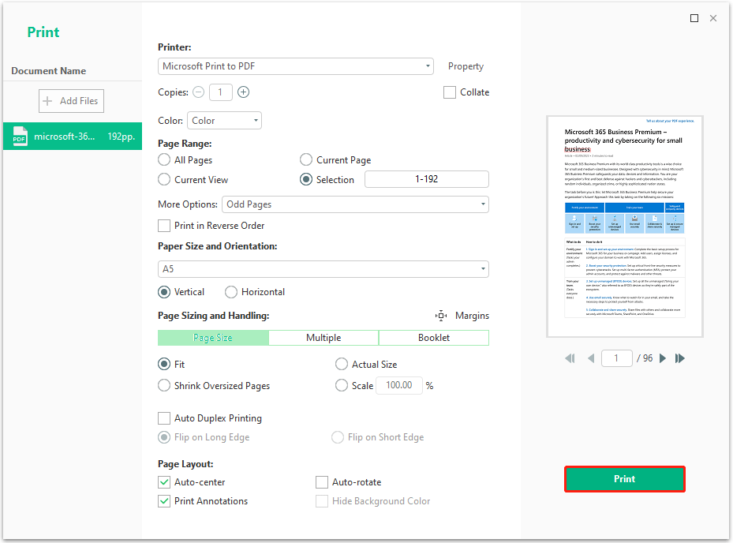Go to previous preview page
Viewport: 733px width, 543px height.
[591, 358]
